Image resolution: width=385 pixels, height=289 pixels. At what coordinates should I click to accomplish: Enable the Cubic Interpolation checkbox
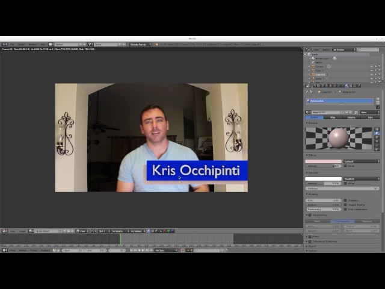pos(345,209)
